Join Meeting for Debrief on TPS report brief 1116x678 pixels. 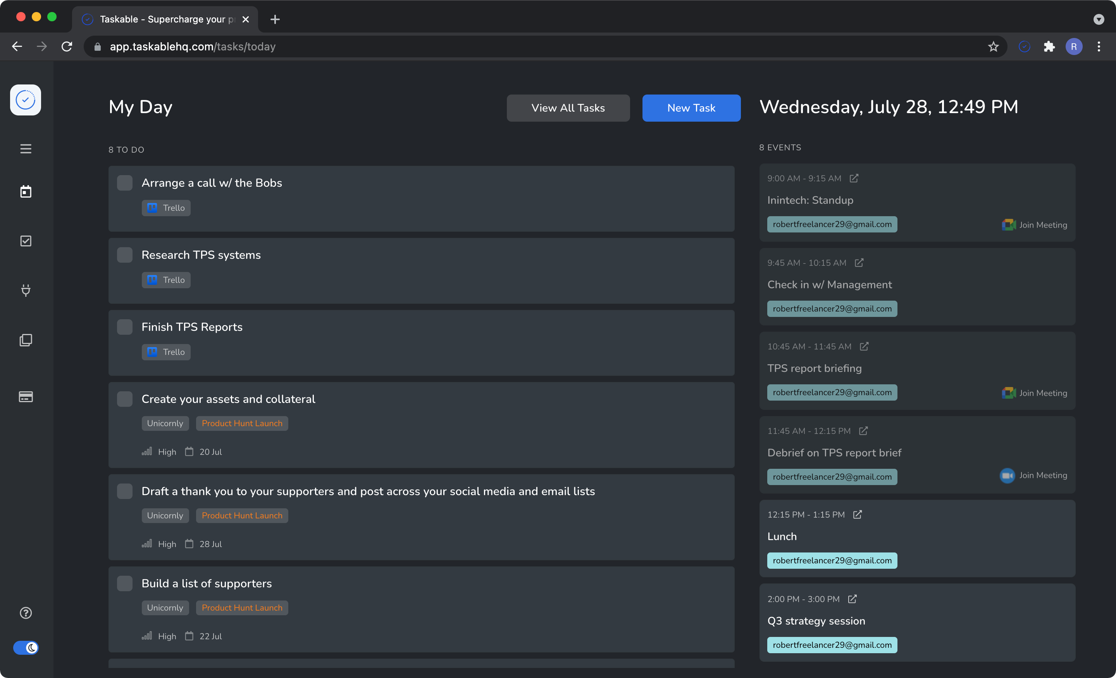(1034, 475)
